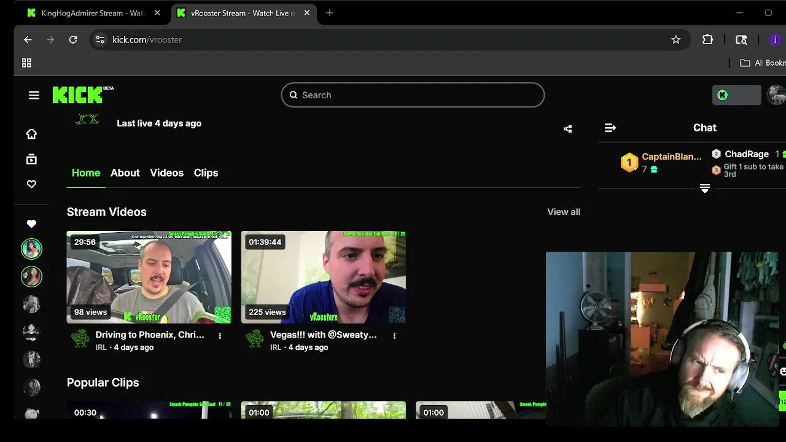
Task: Open user profile avatar in header
Action: [x=777, y=95]
